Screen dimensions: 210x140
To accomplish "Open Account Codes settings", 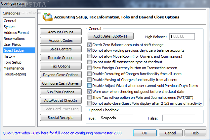I will point(61,41).
